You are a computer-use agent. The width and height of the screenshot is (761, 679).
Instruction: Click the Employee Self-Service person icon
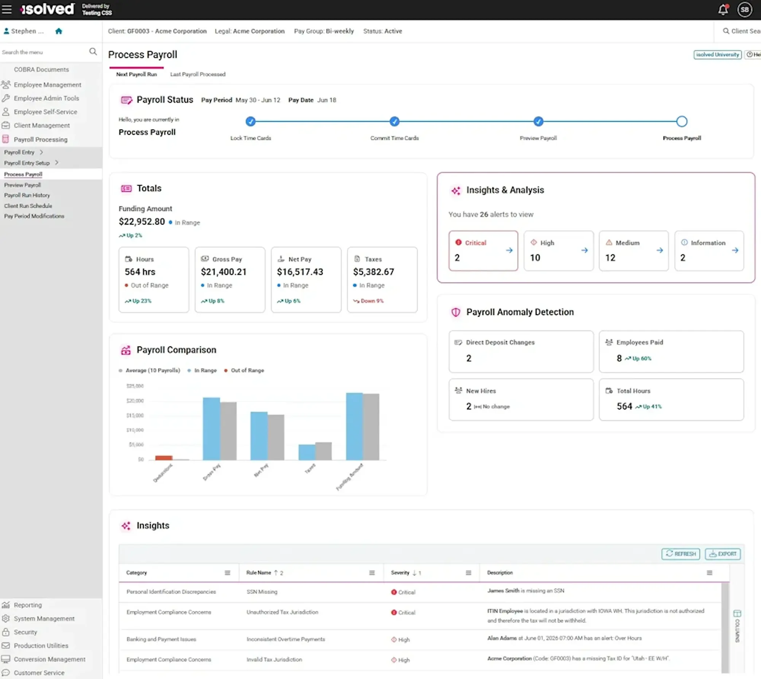click(x=6, y=112)
